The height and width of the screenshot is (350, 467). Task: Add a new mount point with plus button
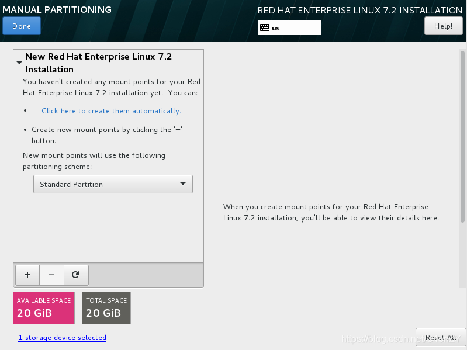(27, 275)
